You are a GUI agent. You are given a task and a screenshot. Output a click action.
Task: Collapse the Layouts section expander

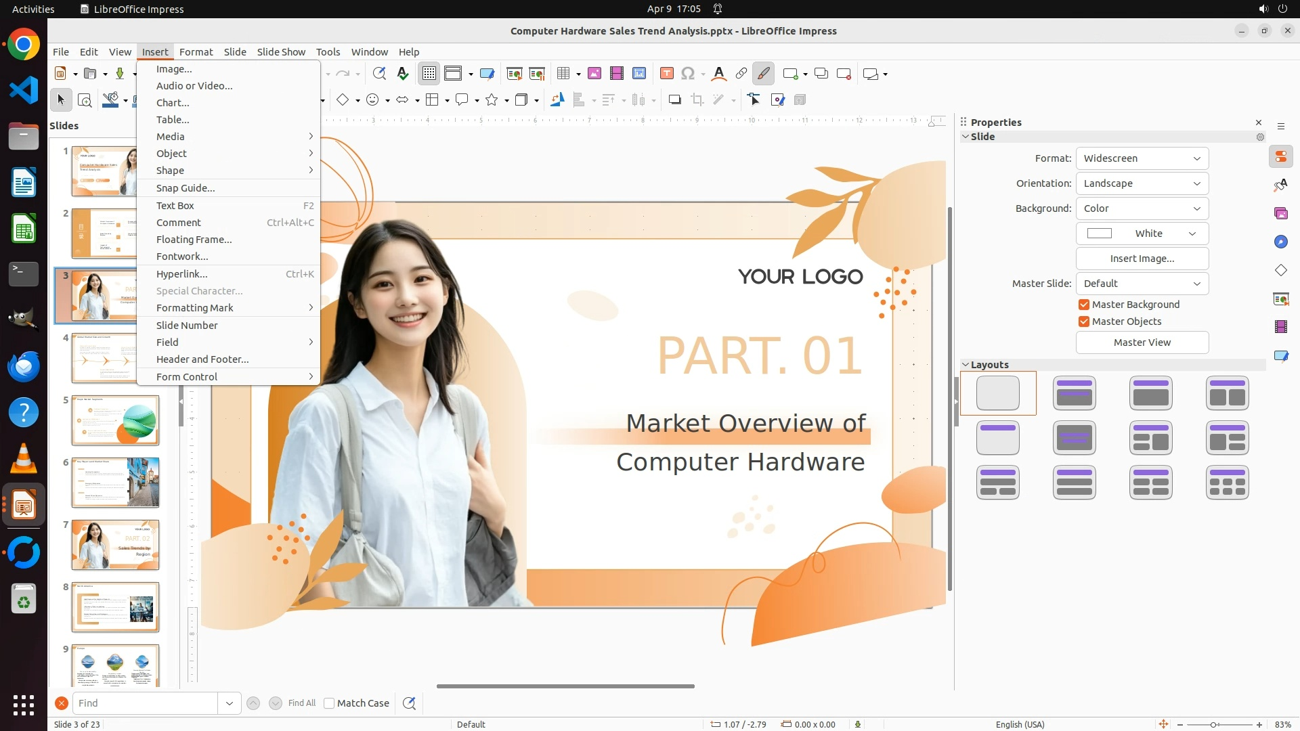point(966,365)
